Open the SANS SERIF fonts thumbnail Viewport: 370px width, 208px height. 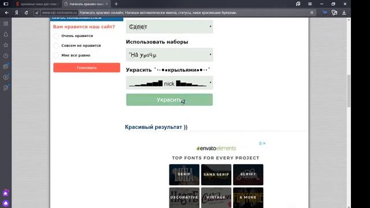point(216,174)
